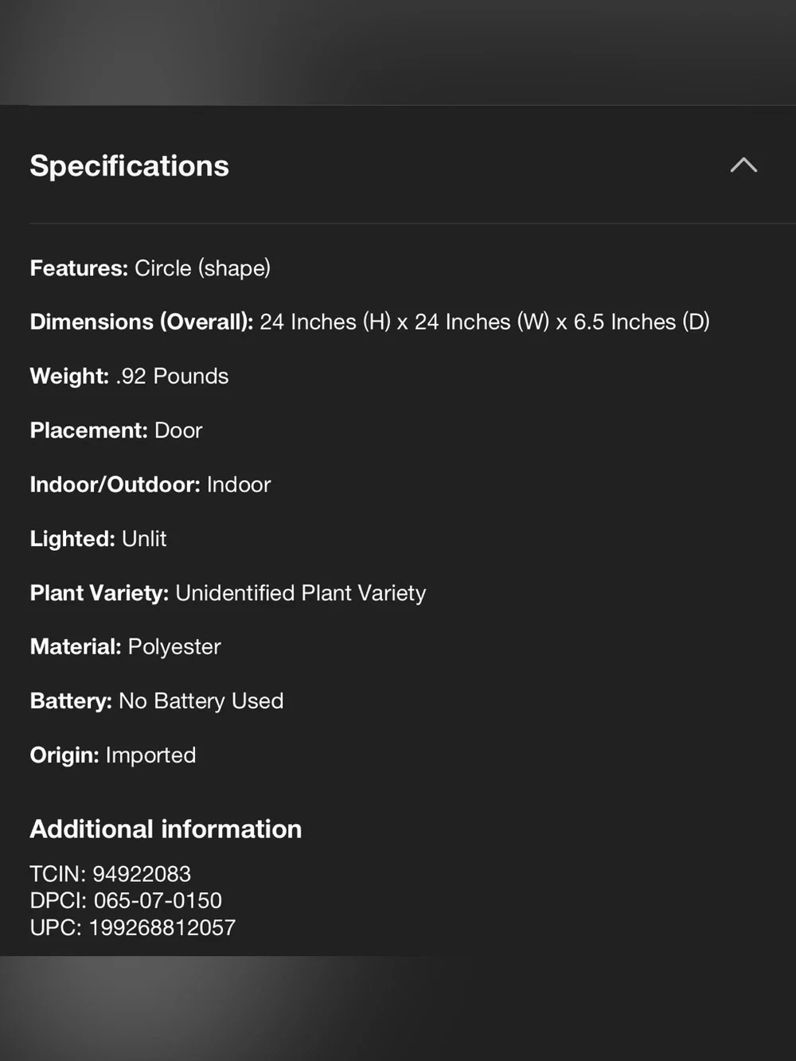Click the Additional information heading
The width and height of the screenshot is (796, 1061).
tap(166, 829)
